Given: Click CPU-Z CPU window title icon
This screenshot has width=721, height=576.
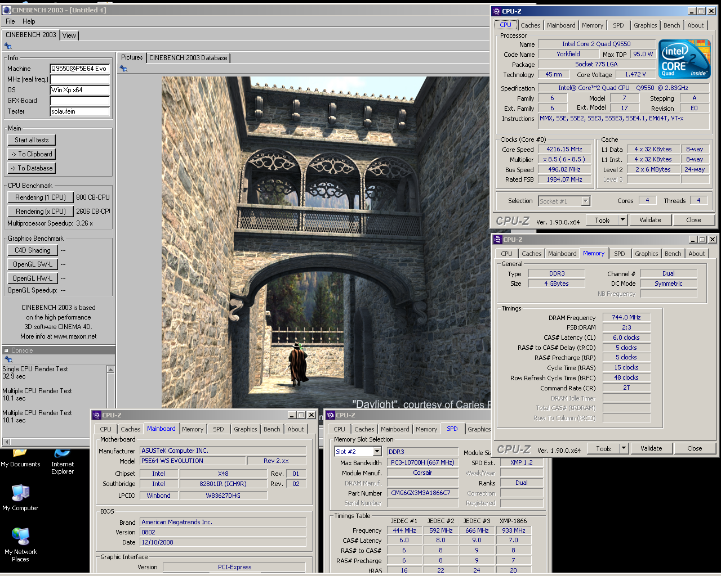Looking at the screenshot, I should point(497,11).
